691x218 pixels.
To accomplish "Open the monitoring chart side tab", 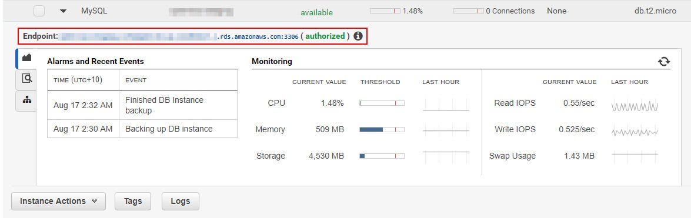I will [26, 58].
